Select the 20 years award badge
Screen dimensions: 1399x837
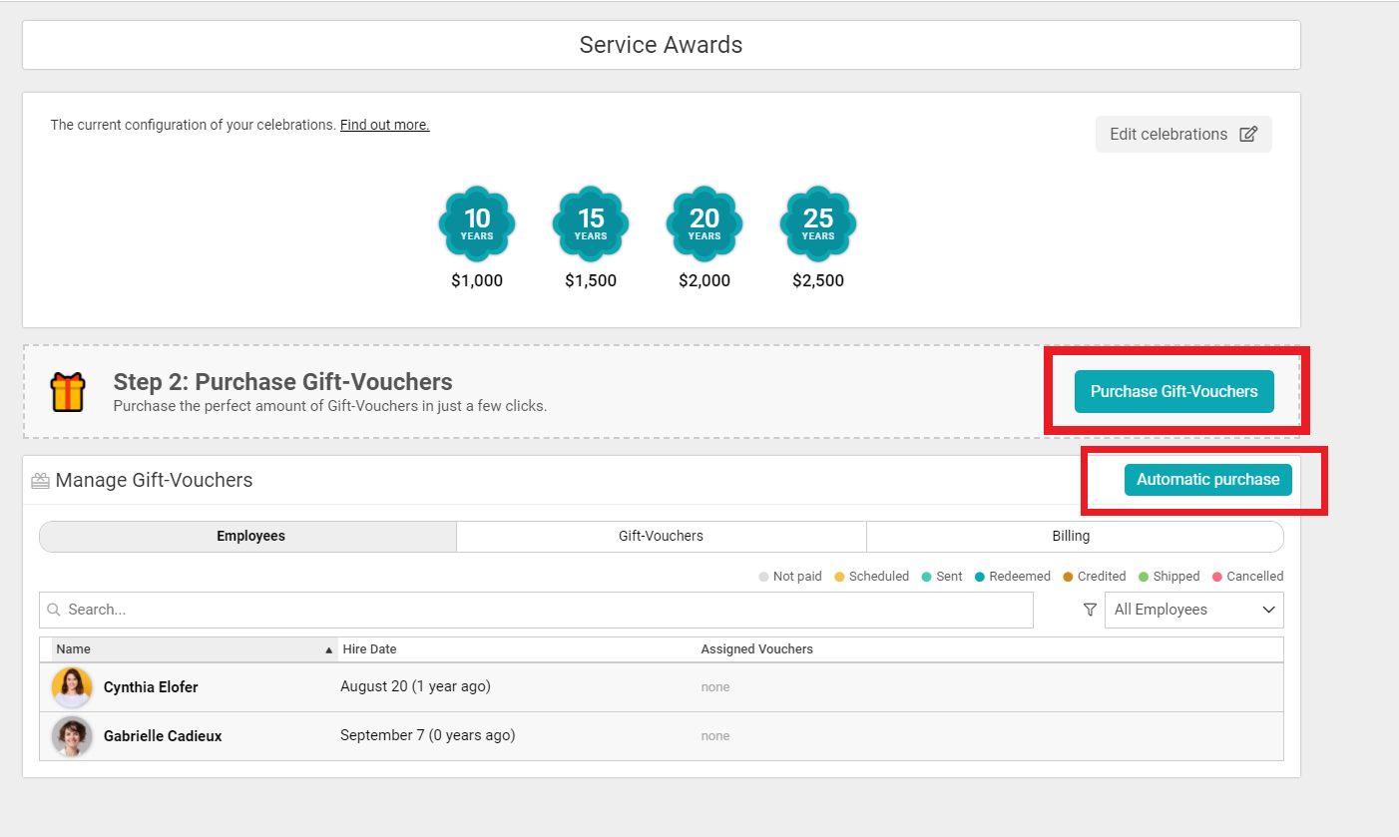click(704, 223)
